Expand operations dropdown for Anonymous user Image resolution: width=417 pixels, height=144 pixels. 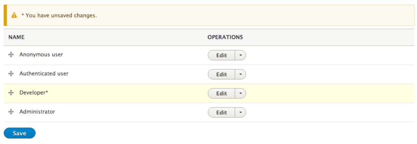click(240, 55)
